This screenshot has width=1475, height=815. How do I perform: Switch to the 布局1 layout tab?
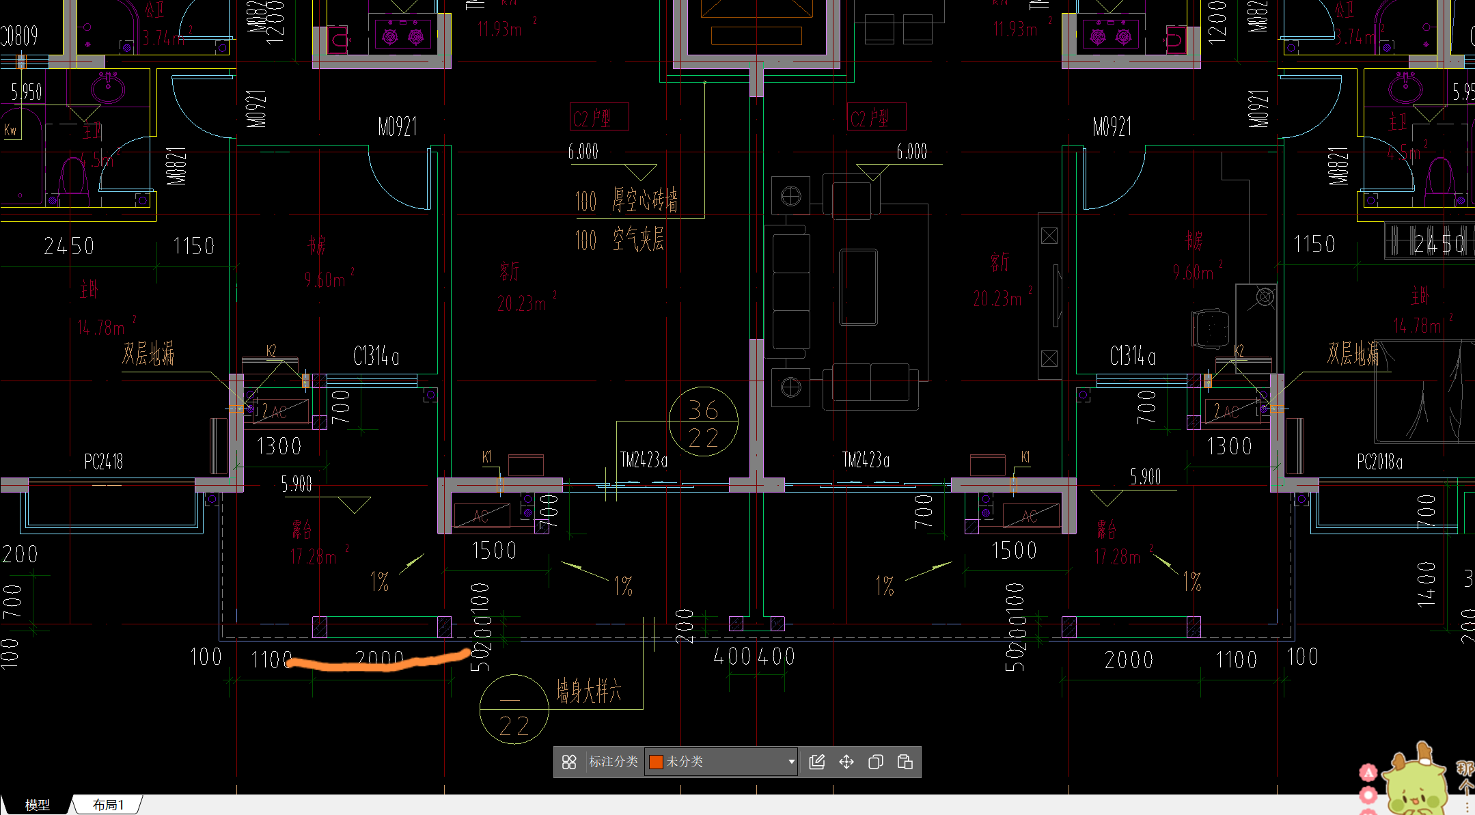108,805
